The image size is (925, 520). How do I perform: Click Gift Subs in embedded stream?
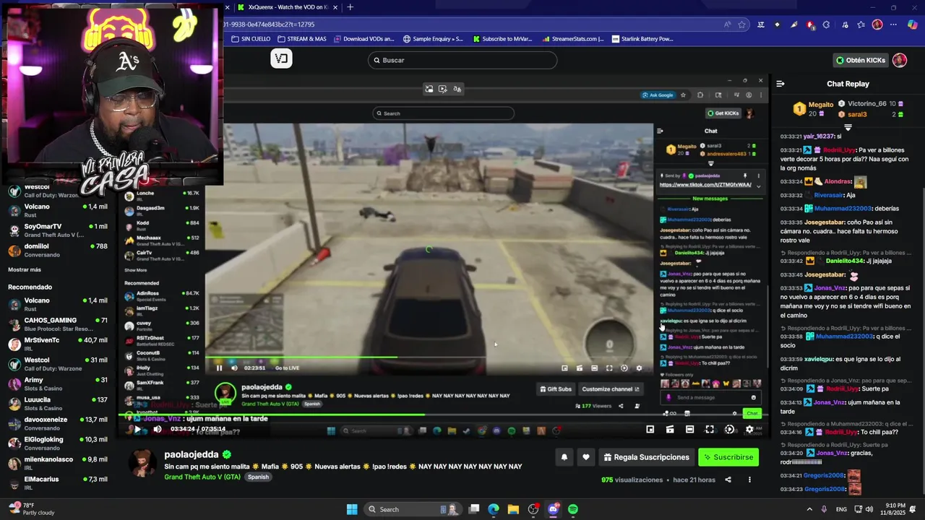[555, 389]
